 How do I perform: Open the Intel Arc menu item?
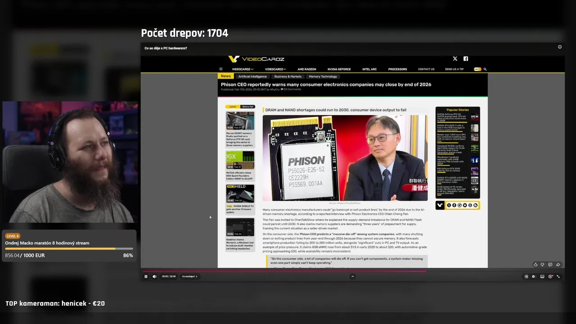pos(369,69)
